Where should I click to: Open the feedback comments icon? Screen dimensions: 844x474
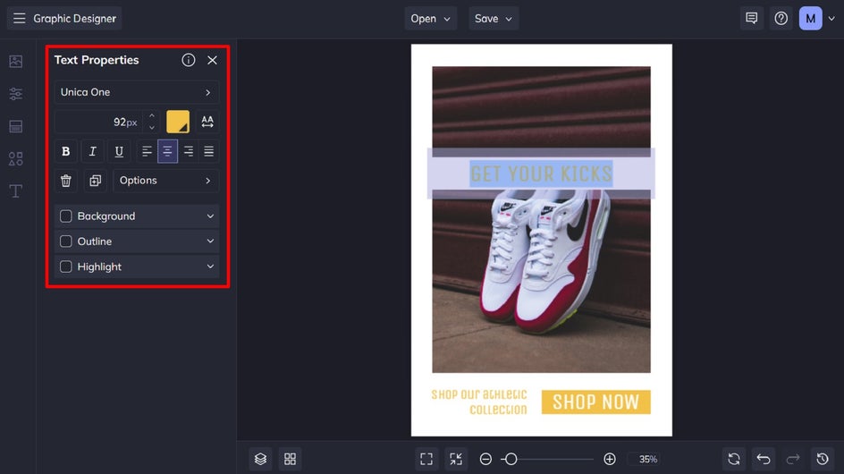[x=751, y=18]
